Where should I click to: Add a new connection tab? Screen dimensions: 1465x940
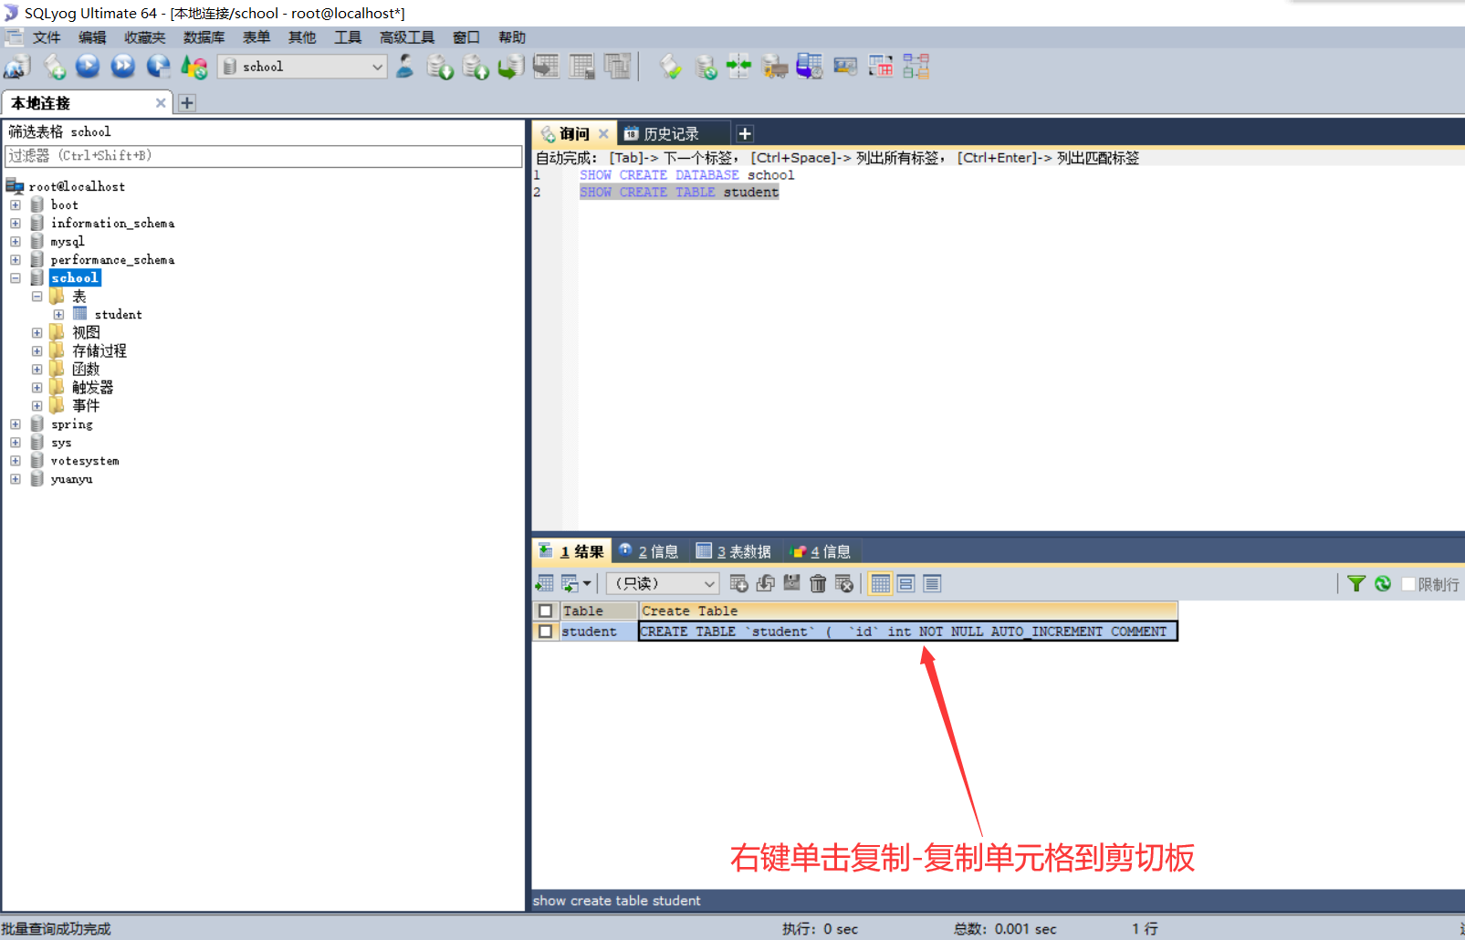tap(187, 103)
